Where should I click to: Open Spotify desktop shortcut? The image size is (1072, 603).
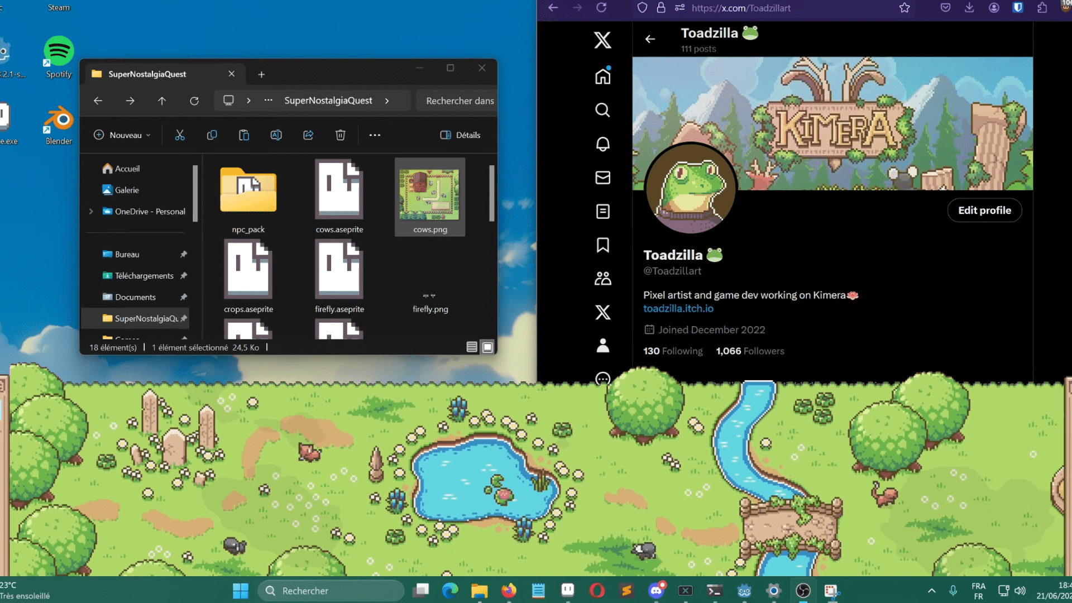(x=59, y=57)
